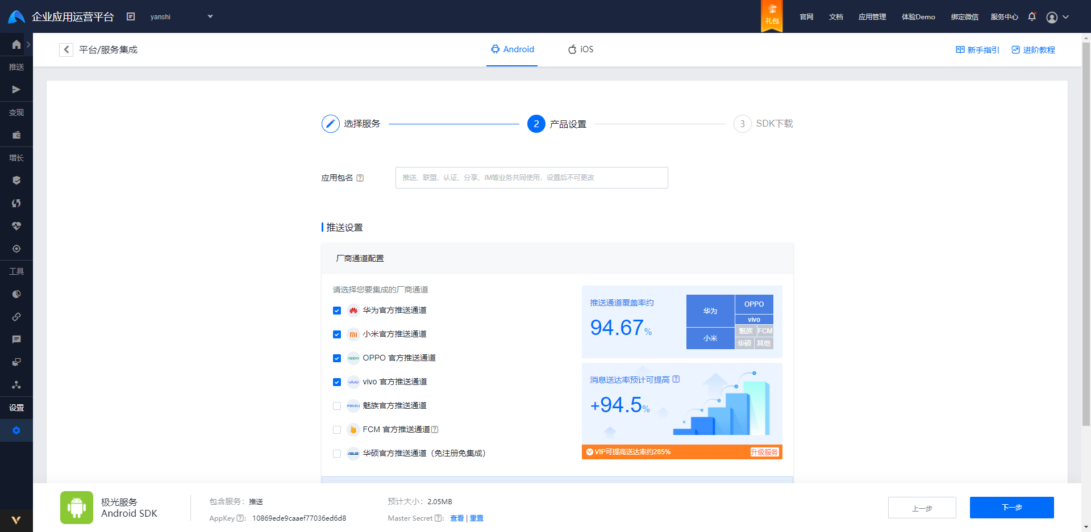Click the 礼包 gift ribbon icon

(x=771, y=16)
